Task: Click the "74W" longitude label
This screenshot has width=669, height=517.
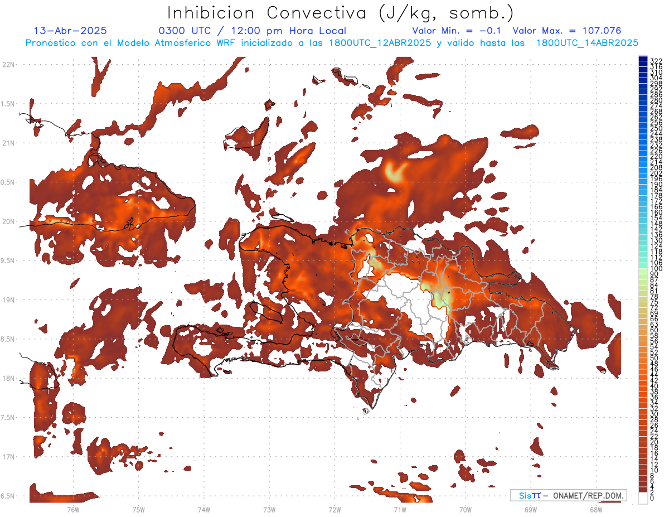Action: [204, 510]
